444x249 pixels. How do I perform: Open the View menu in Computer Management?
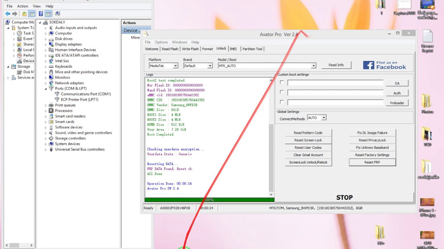(37, 6)
